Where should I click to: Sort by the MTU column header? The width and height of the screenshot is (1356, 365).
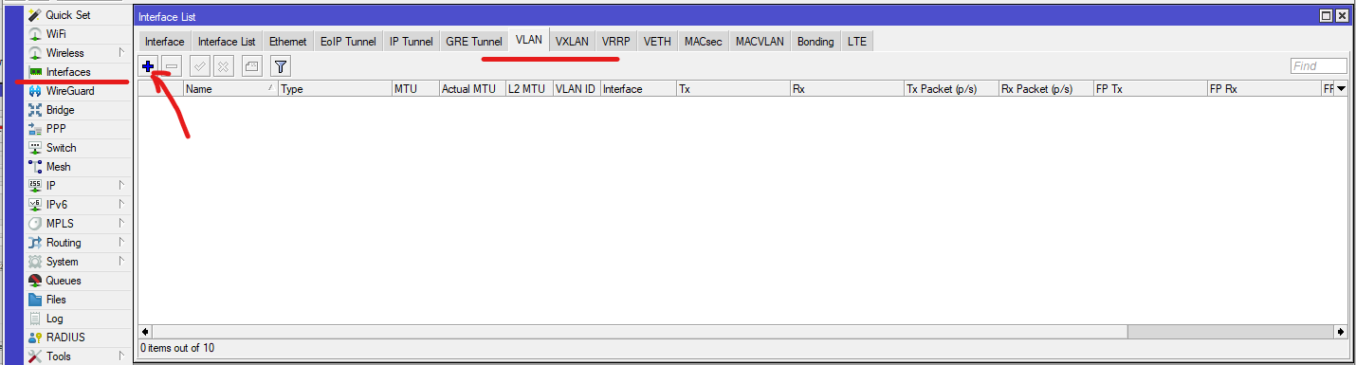click(415, 88)
